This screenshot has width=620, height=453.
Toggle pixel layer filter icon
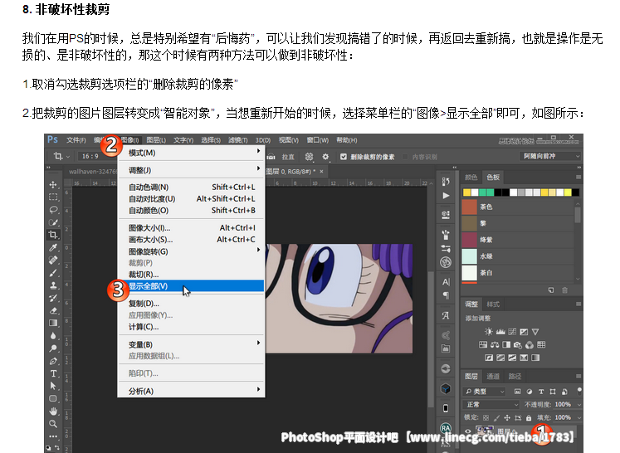pos(517,392)
